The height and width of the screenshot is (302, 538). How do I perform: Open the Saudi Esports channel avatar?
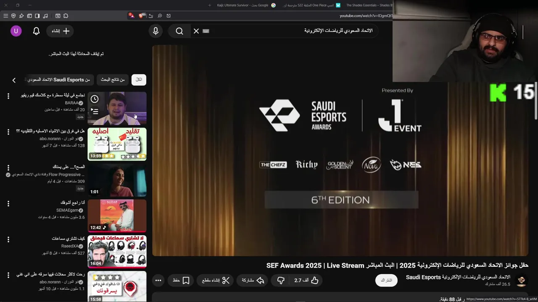pos(522,280)
